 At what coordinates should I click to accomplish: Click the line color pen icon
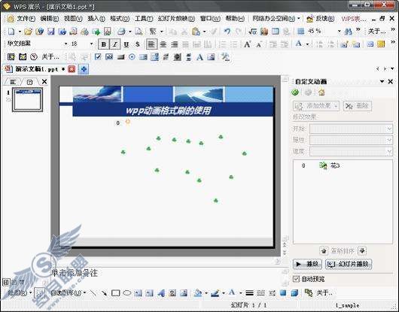click(215, 293)
